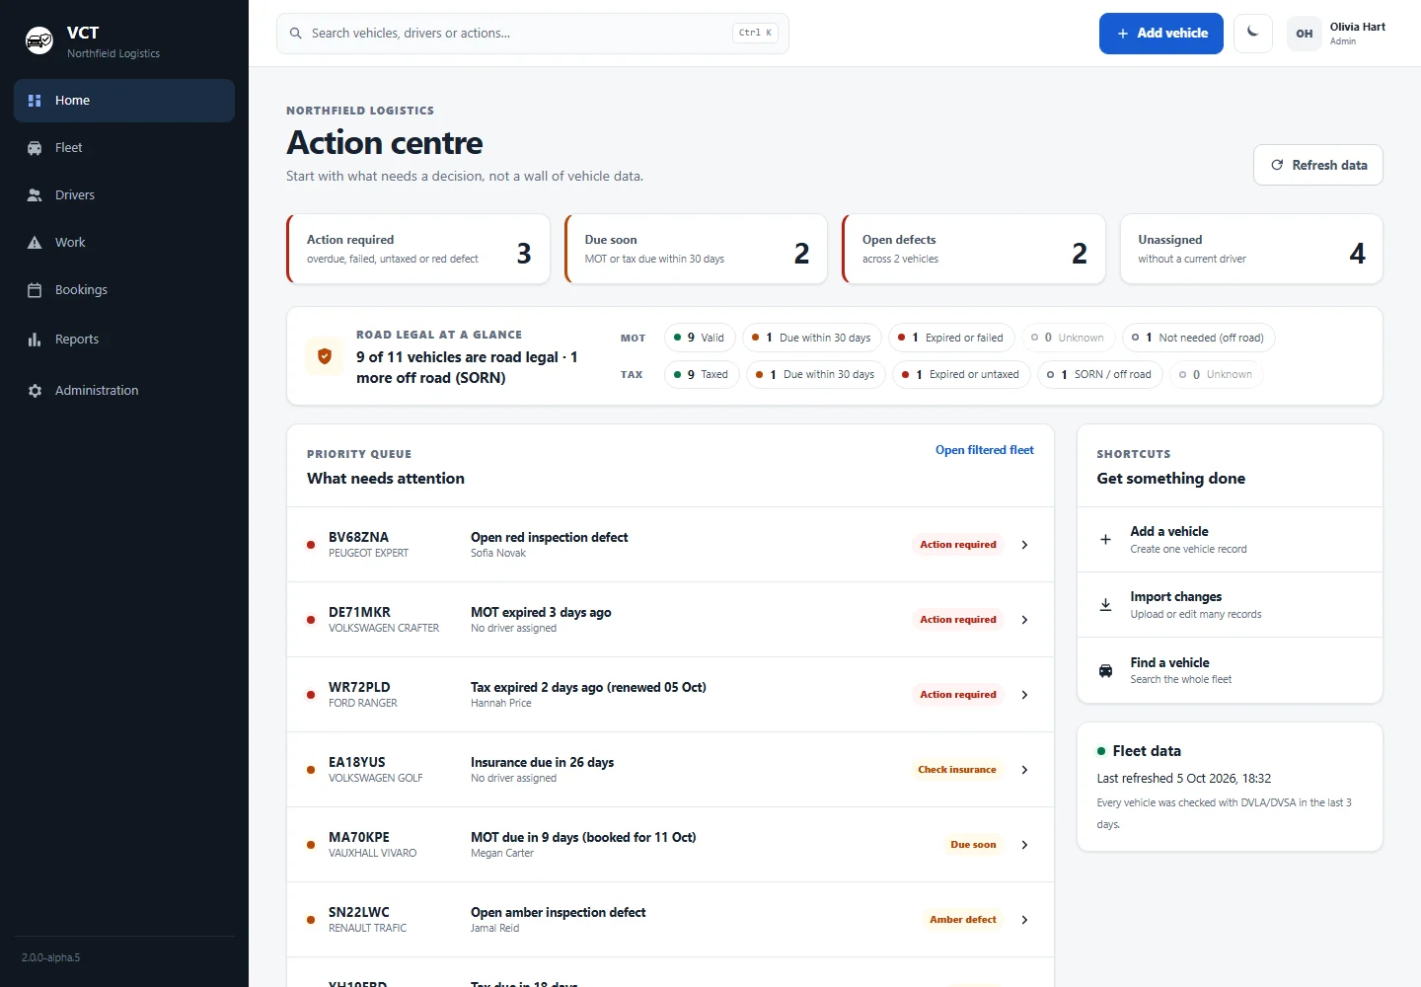Click the Home grid icon in sidebar

pos(35,101)
